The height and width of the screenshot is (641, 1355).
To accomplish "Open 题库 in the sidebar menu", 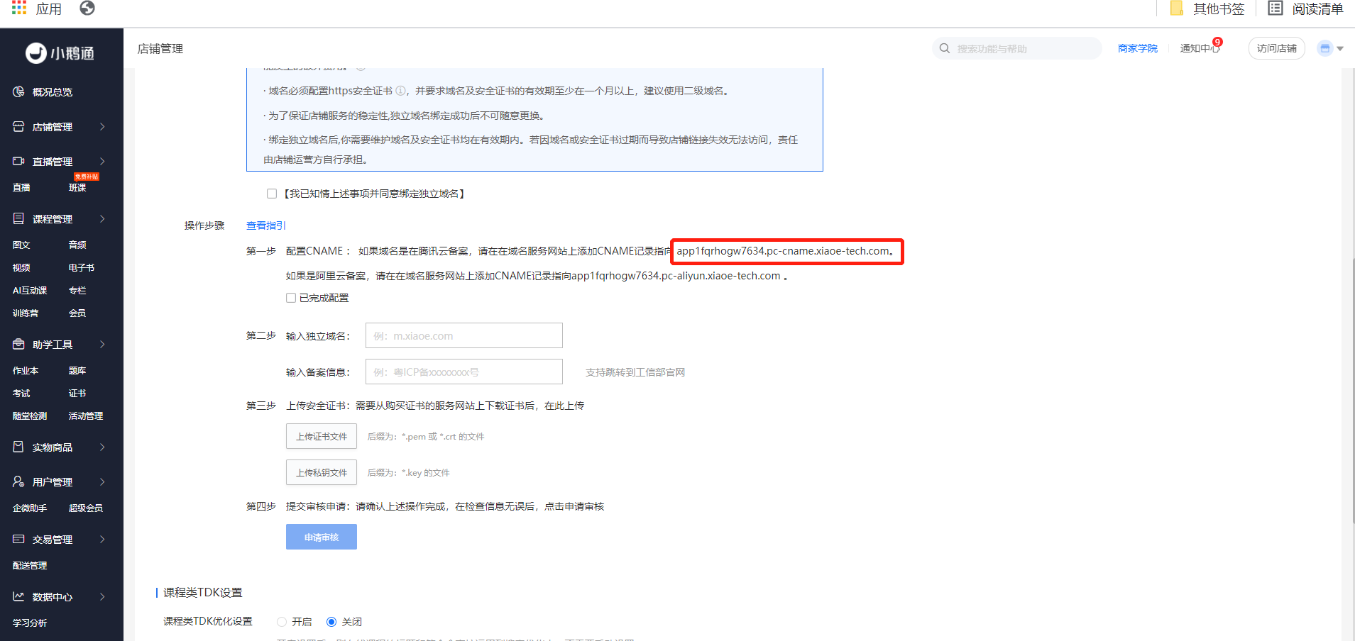I will (x=77, y=370).
